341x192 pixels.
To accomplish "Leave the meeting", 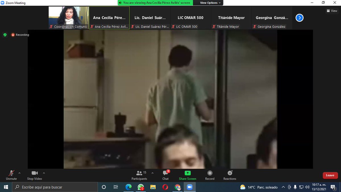I will point(330,175).
